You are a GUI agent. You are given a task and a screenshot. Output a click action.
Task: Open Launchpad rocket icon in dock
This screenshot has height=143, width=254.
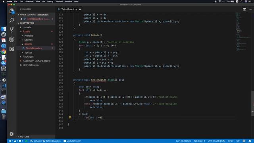4,35
